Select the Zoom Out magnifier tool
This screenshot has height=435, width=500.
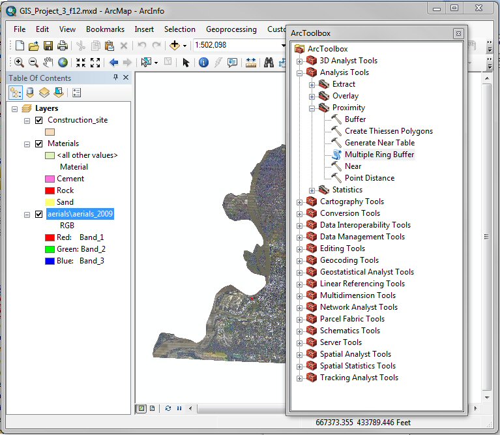point(33,62)
